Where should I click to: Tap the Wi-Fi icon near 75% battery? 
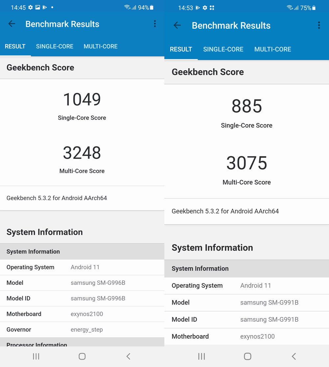point(290,8)
